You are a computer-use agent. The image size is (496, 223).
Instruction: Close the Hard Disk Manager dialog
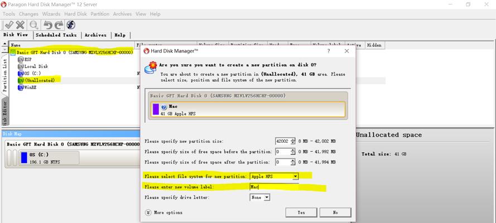pos(346,51)
